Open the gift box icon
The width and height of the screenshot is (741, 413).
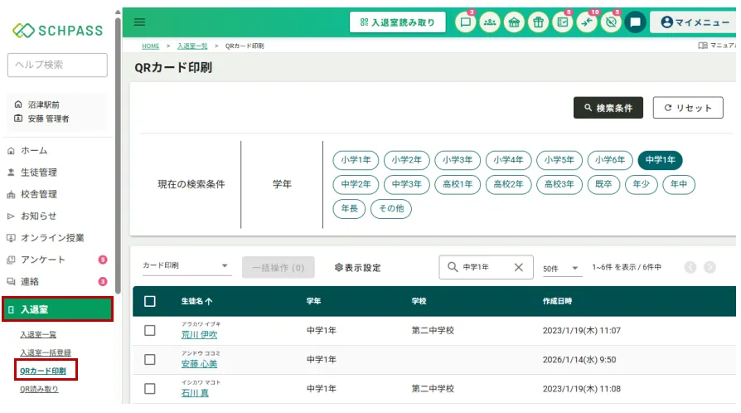click(x=538, y=22)
